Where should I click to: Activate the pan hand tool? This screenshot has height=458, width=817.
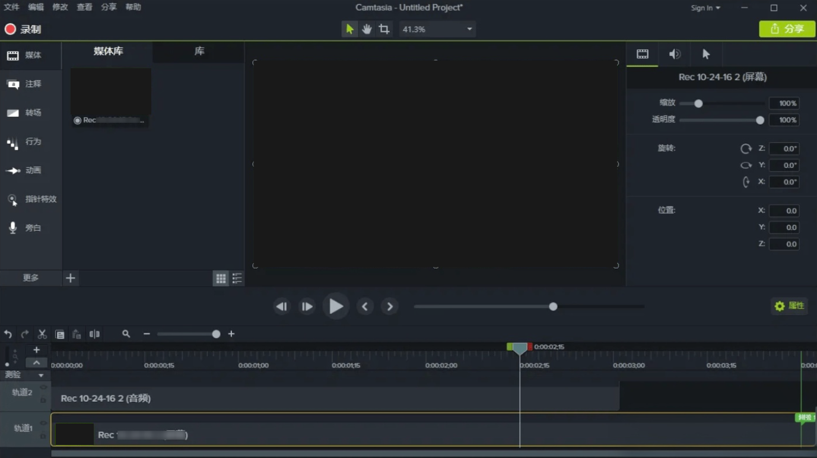coord(367,29)
